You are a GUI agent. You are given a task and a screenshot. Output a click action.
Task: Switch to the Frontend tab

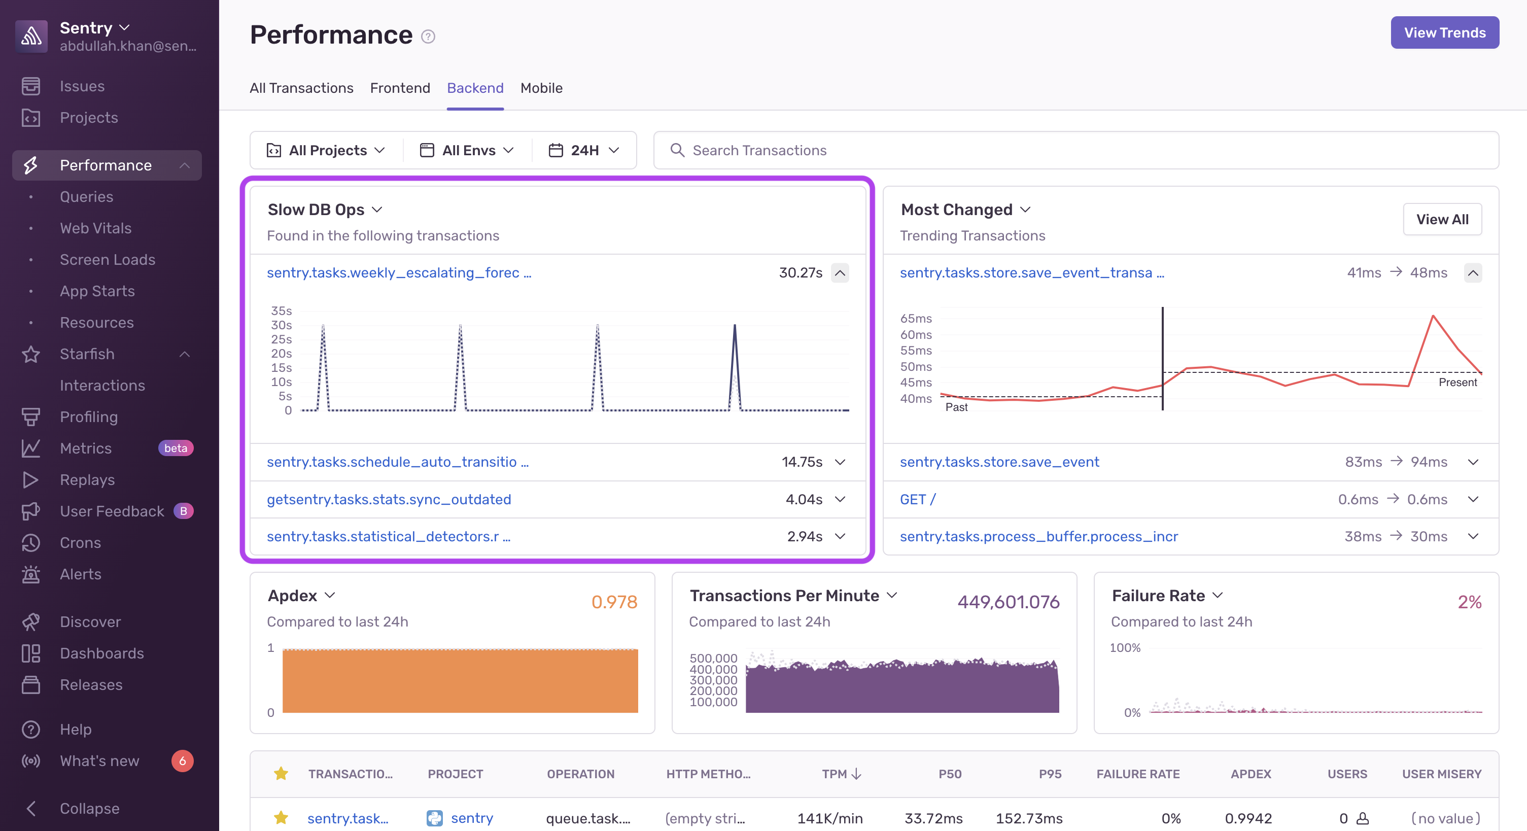(400, 87)
